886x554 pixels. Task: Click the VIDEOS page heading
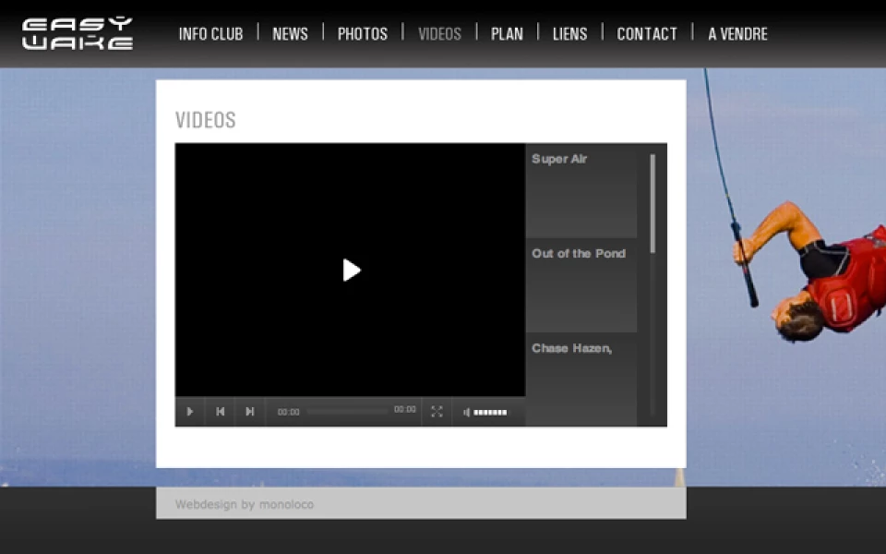pyautogui.click(x=206, y=120)
